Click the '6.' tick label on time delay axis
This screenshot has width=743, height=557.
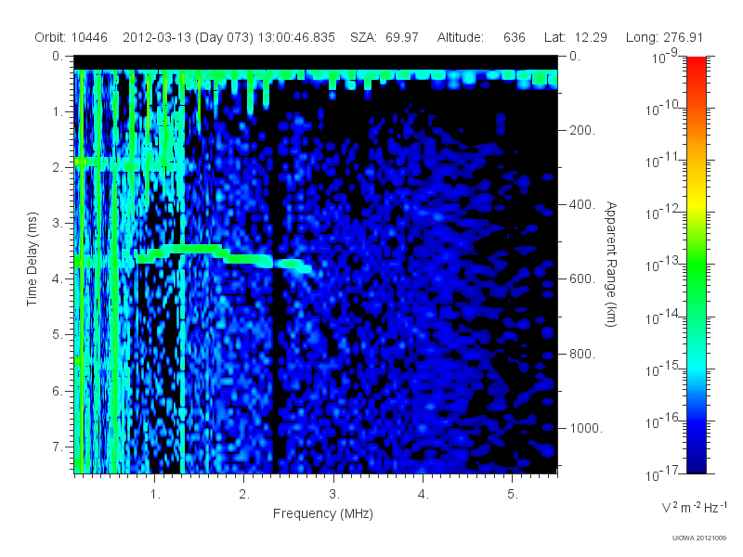[58, 391]
